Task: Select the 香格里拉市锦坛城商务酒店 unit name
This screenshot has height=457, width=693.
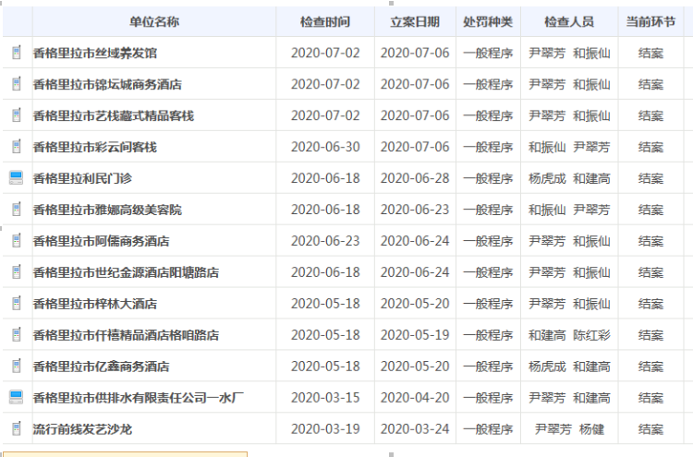Action: point(107,84)
